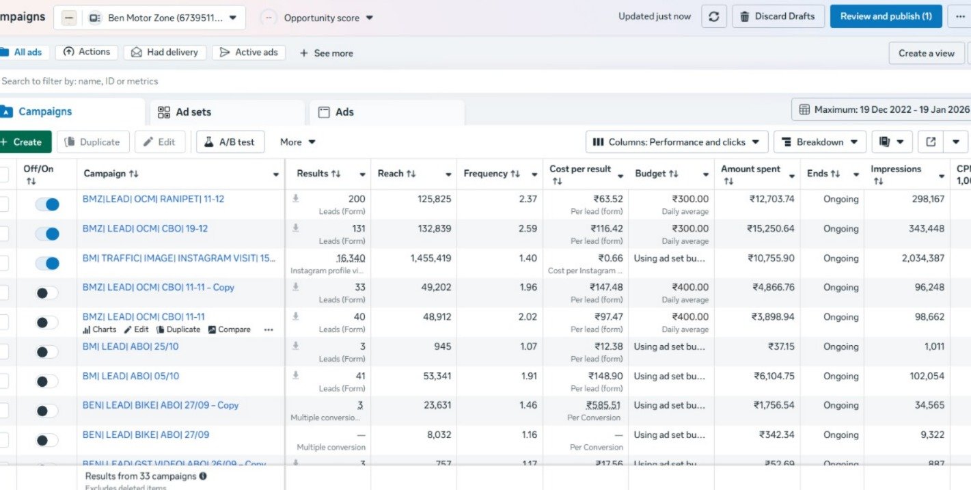
Task: Click the refresh data icon
Action: [x=713, y=16]
